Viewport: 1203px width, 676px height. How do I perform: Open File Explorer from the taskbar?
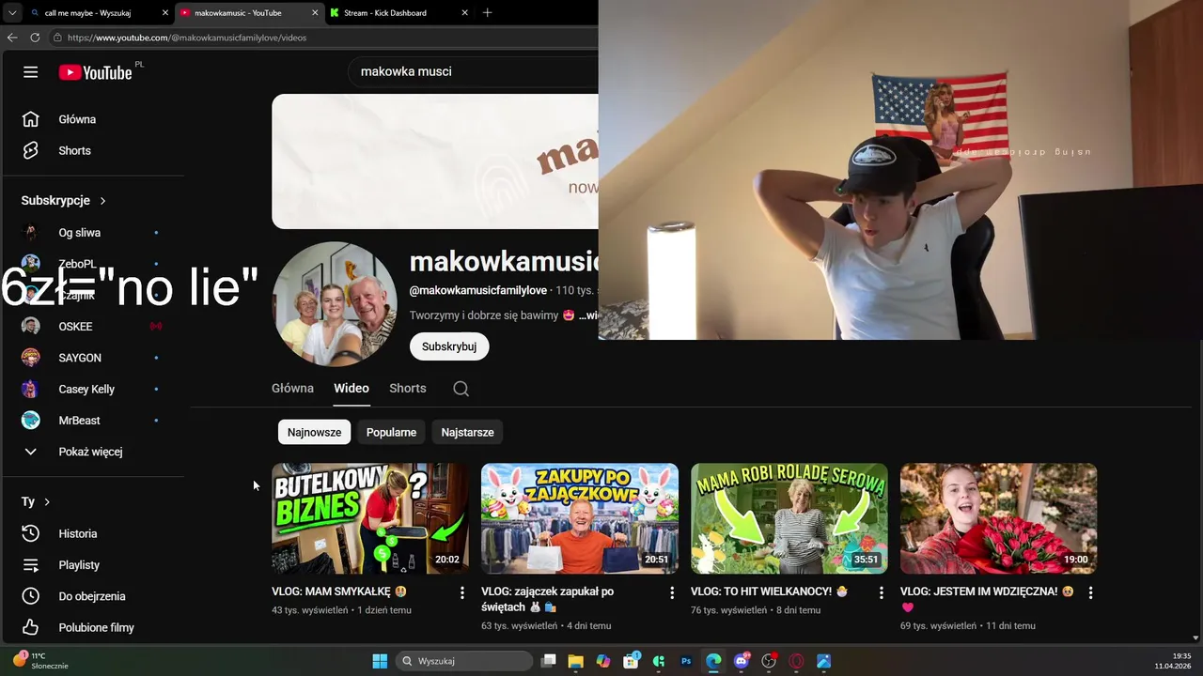tap(575, 661)
